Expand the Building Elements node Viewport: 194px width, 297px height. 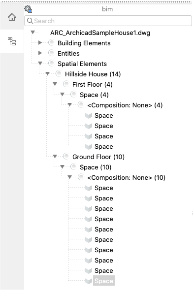(x=40, y=43)
